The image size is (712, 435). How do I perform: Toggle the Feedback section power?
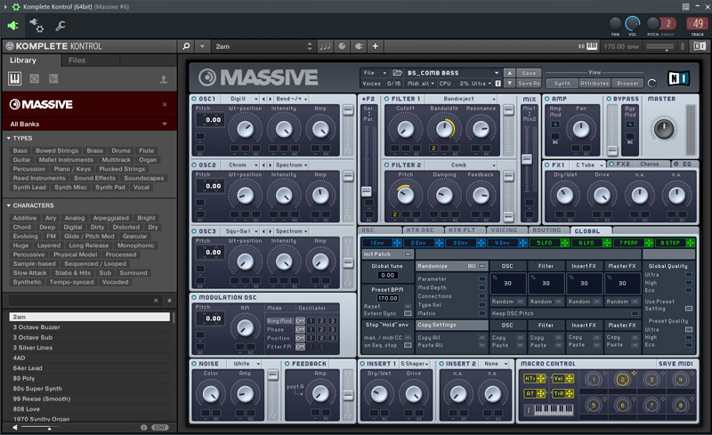coord(287,364)
